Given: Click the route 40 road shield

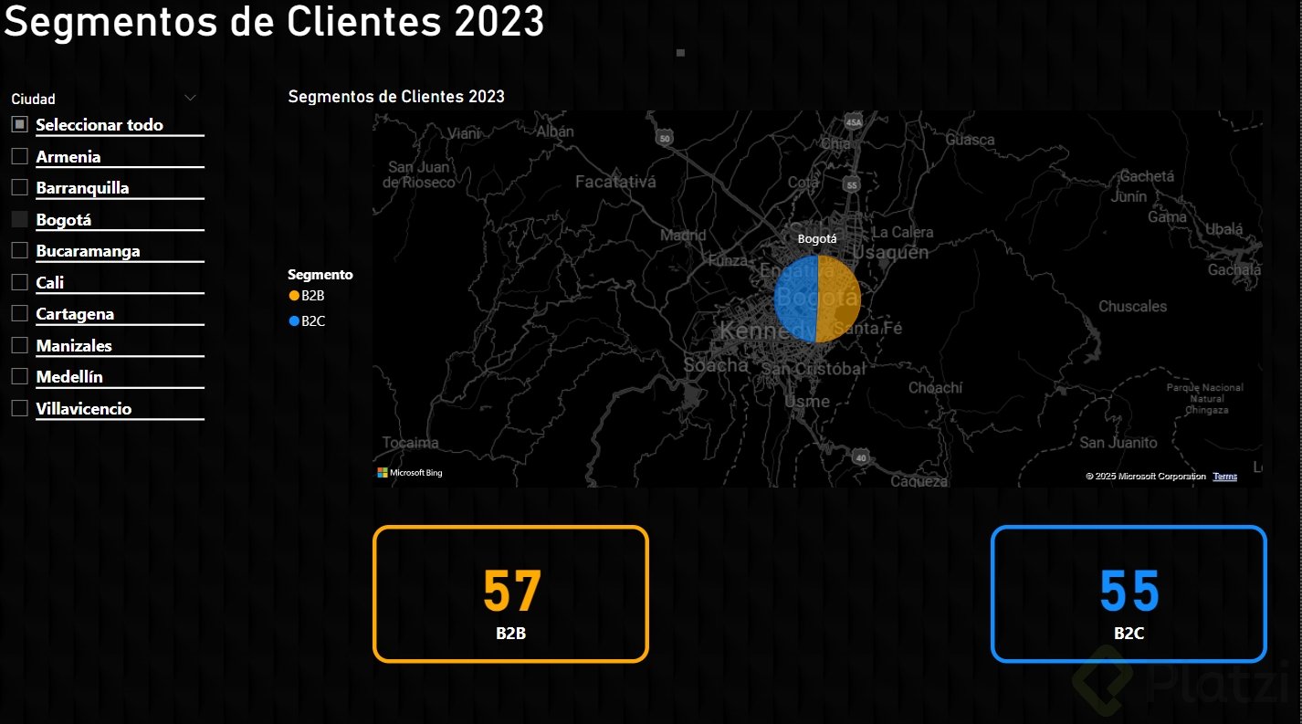Looking at the screenshot, I should point(860,456).
